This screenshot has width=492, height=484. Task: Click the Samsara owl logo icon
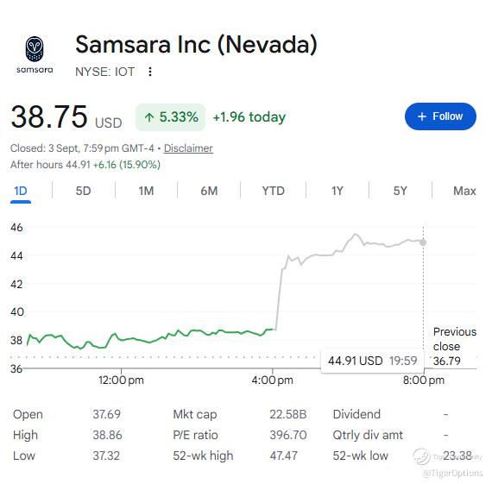click(35, 49)
